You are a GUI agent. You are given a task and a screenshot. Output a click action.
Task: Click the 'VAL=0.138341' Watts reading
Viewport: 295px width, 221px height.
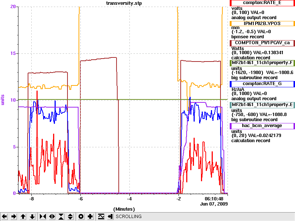point(268,53)
